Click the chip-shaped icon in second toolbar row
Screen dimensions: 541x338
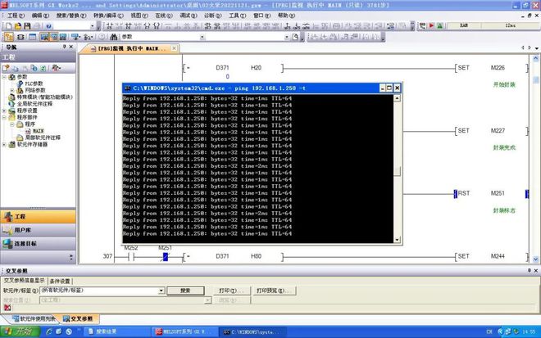20,37
